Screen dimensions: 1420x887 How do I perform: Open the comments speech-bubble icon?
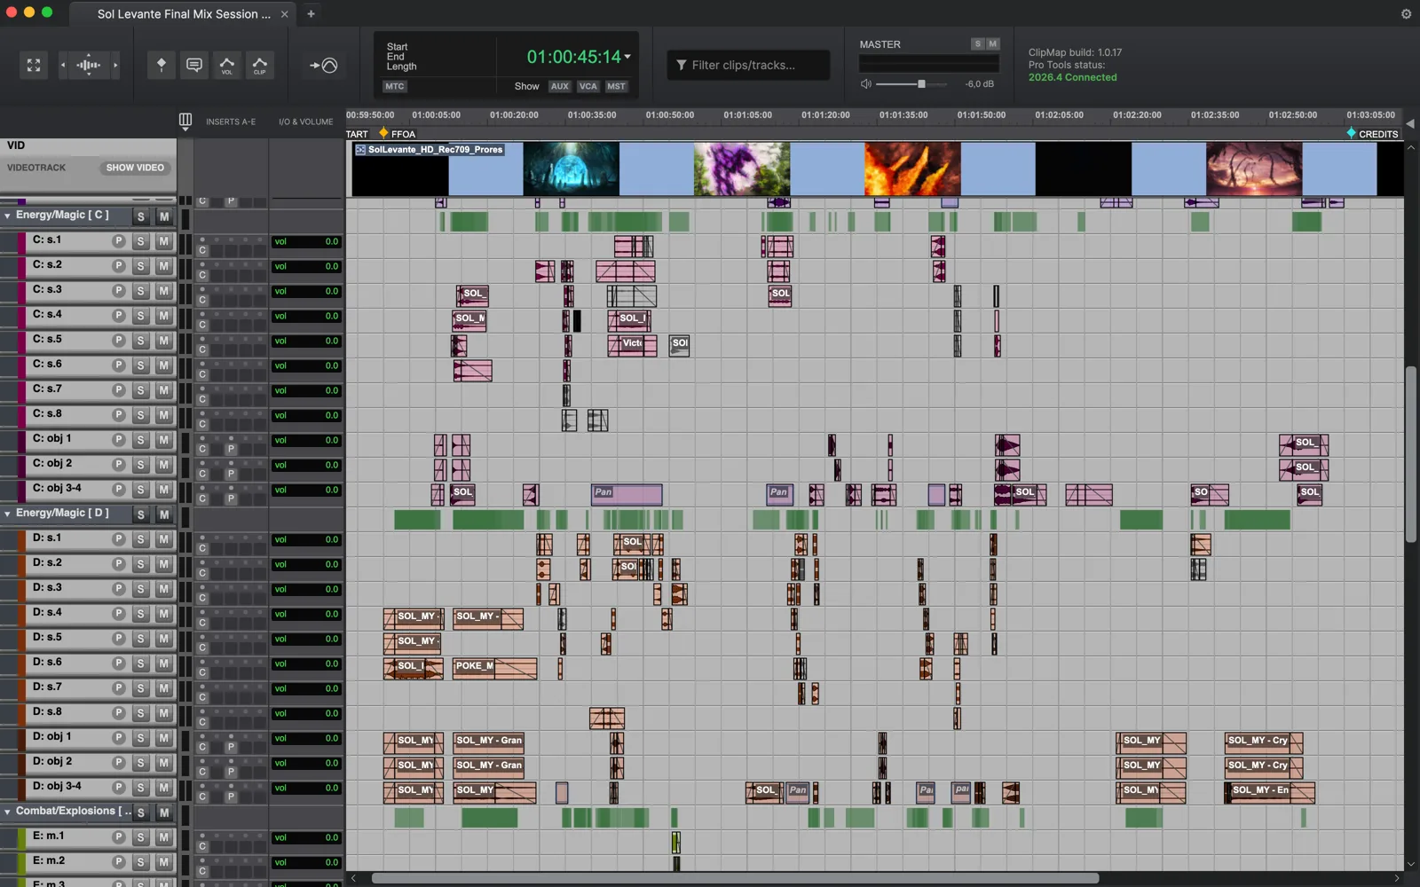[193, 65]
